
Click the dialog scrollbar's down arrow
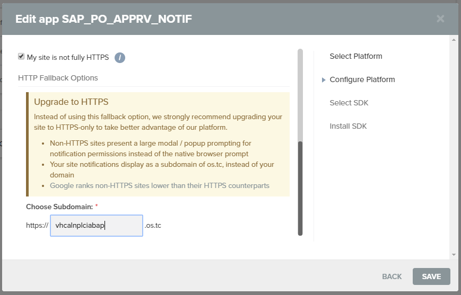click(x=453, y=255)
